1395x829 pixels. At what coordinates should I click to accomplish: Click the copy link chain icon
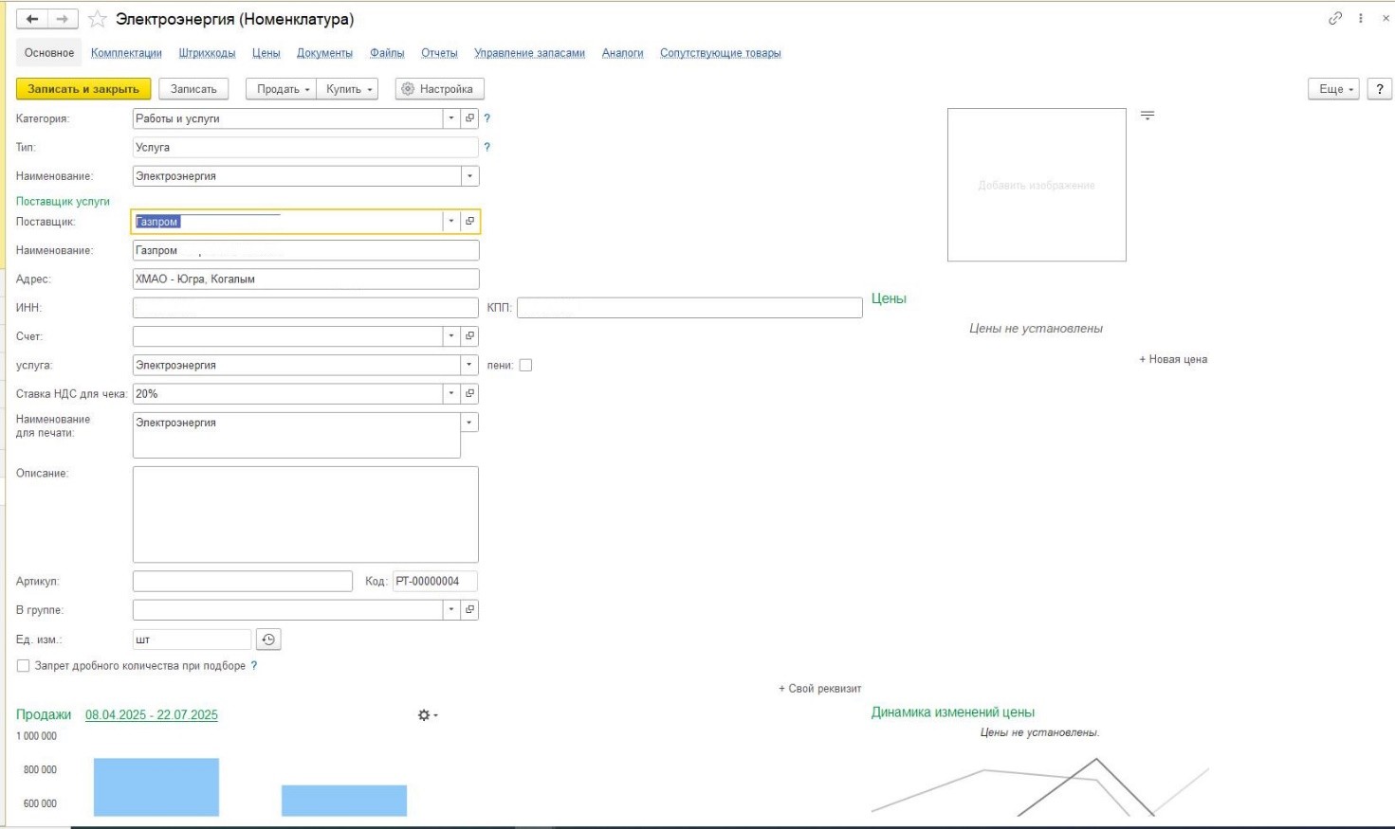point(1335,18)
